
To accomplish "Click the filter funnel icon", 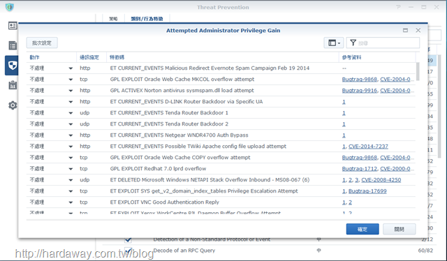I will (x=353, y=43).
